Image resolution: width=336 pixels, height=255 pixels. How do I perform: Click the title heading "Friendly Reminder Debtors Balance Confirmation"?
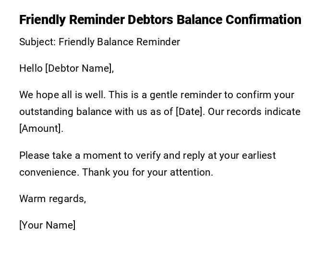pos(160,20)
